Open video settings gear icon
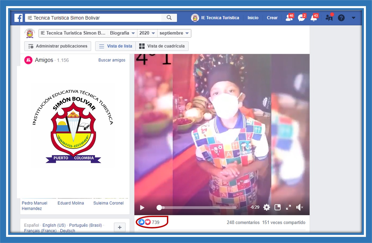Screen dimensions: 372x243 (267, 207)
